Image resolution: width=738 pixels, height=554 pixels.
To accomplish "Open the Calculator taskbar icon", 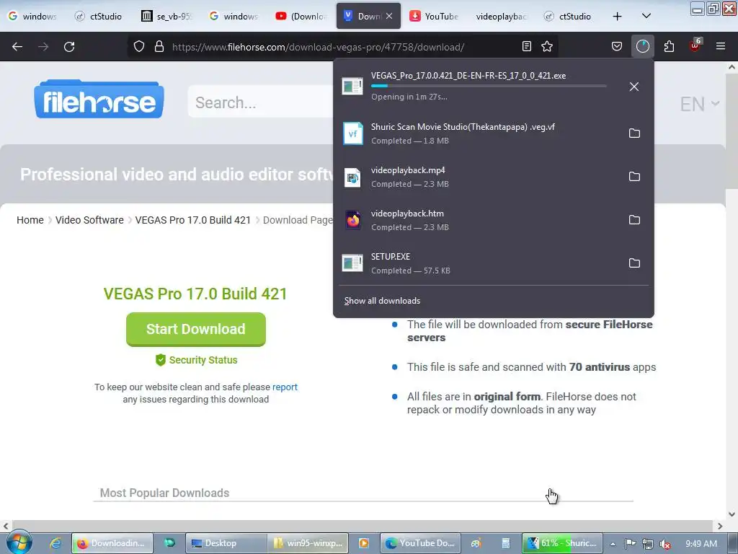I will click(505, 543).
